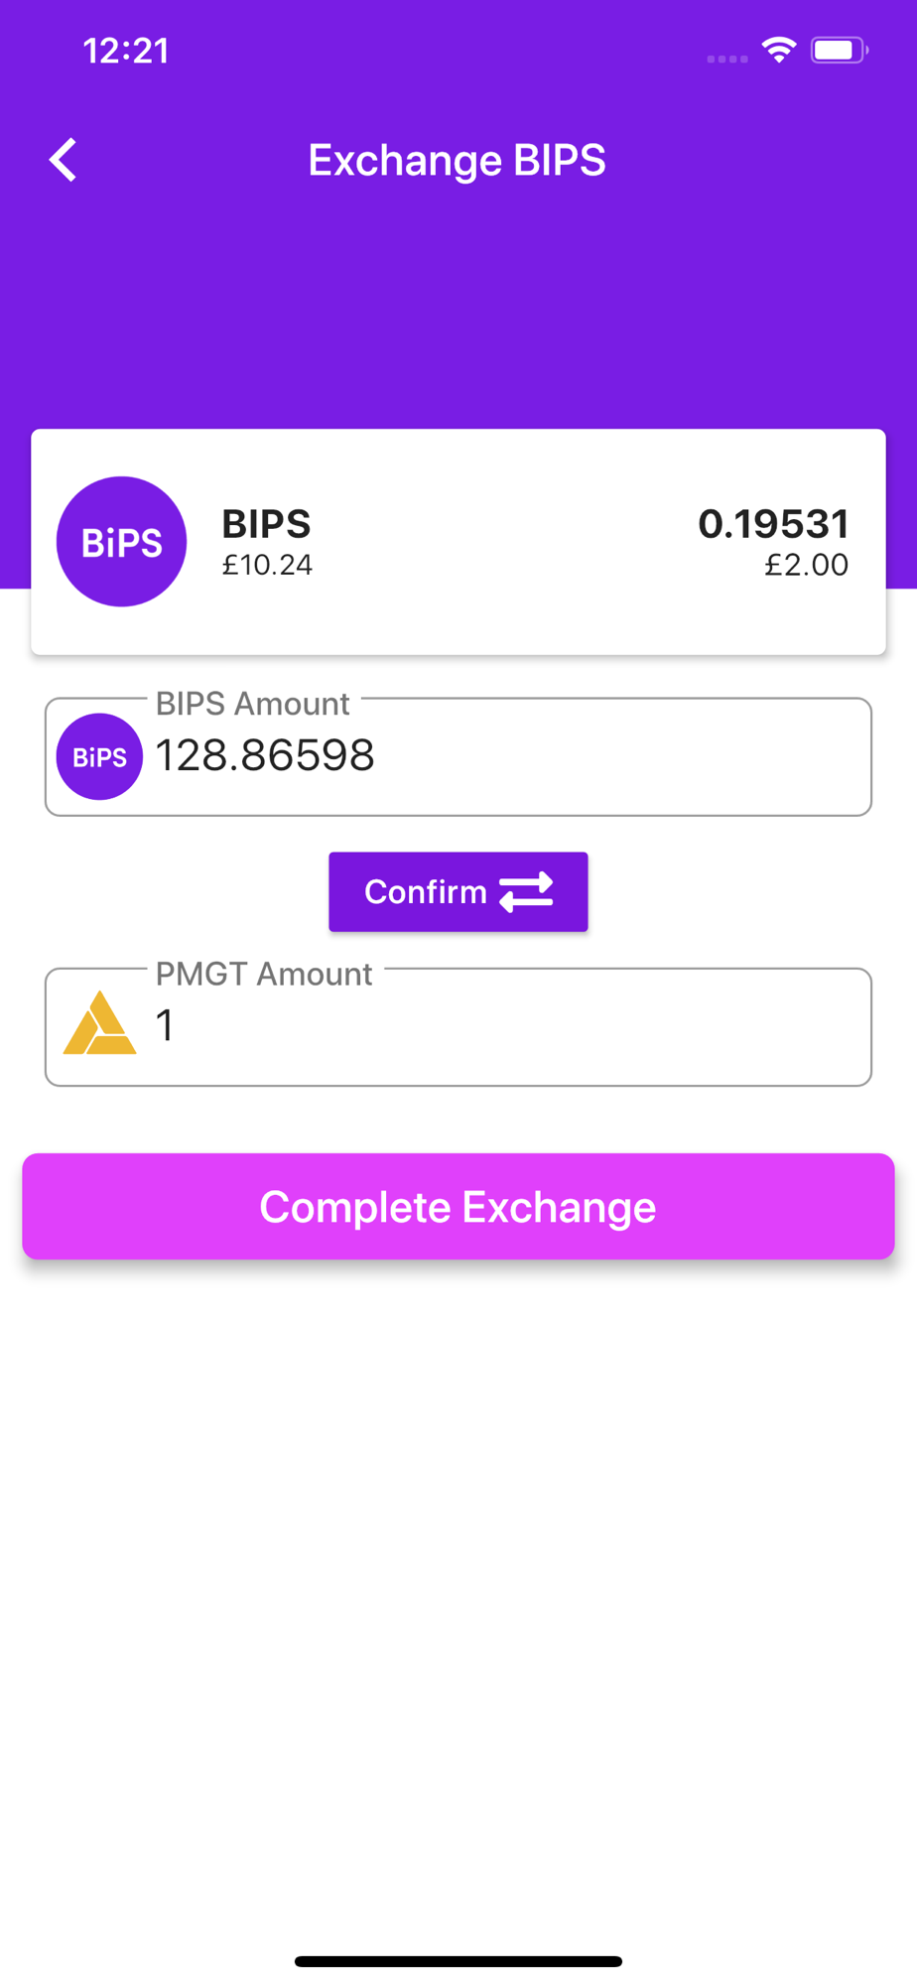The image size is (917, 1985).
Task: Tap the £2.00 balance value
Action: pos(806,565)
